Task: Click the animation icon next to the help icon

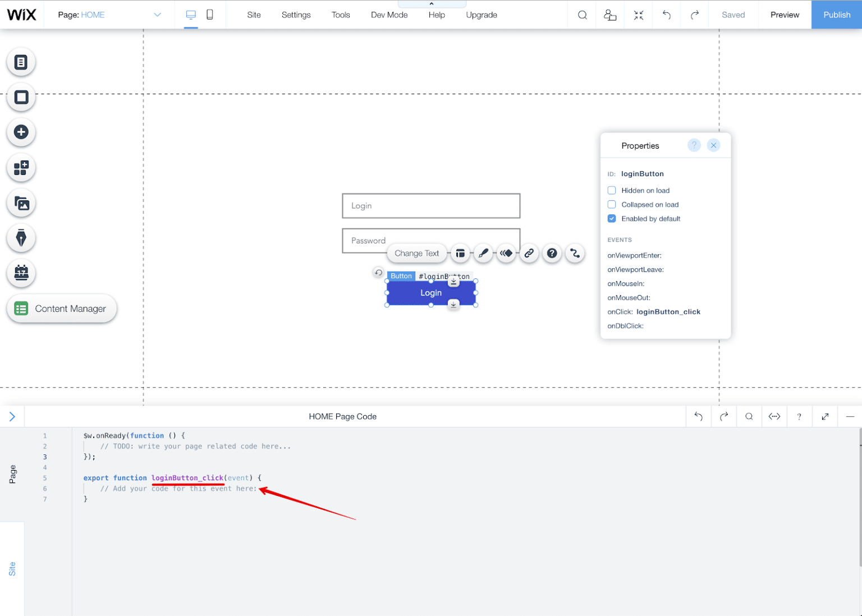Action: [575, 253]
